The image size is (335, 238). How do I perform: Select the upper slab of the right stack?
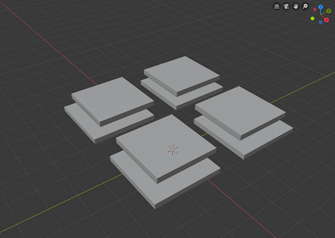(x=239, y=112)
